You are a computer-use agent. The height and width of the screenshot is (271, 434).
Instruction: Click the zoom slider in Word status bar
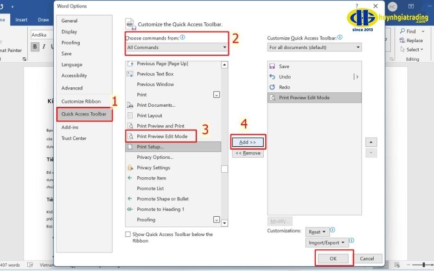[x=423, y=265]
